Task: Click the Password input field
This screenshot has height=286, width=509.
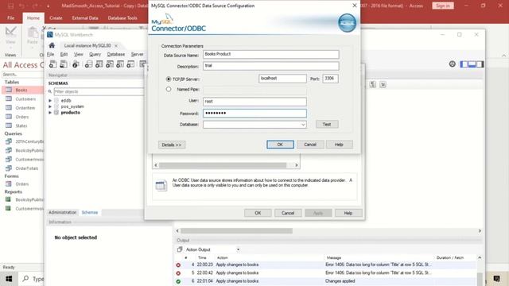Action: pos(254,113)
